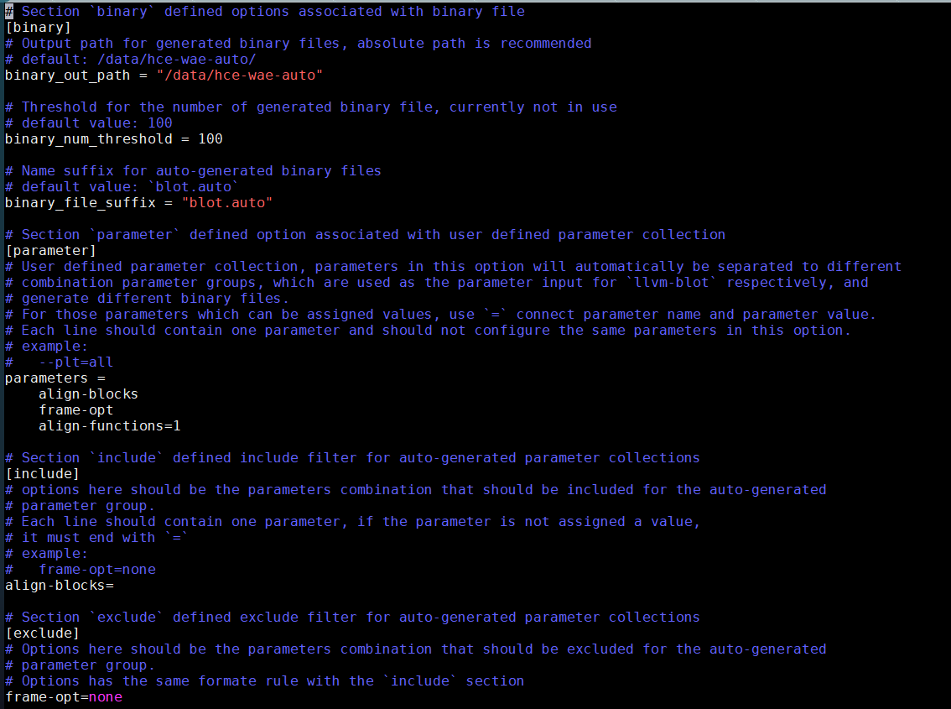The image size is (951, 709).
Task: Click the [include] section header
Action: click(43, 474)
